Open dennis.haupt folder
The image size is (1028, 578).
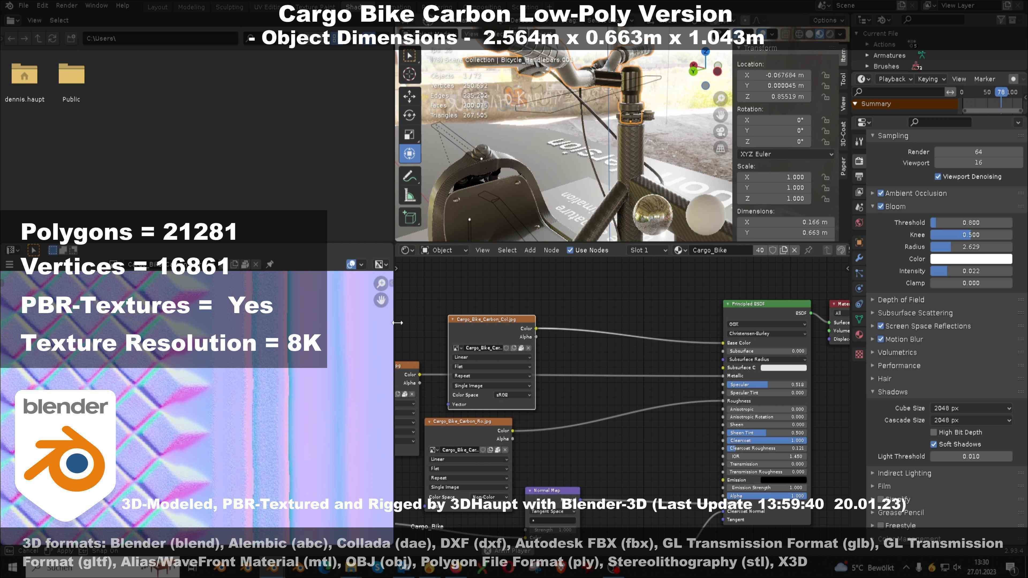coord(24,83)
